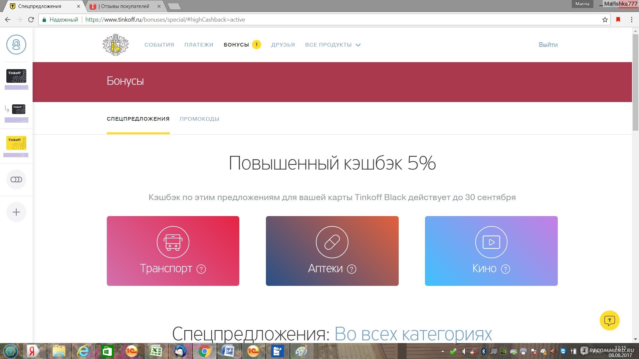Go back in browser history
Screen dimensions: 639x359
point(8,20)
